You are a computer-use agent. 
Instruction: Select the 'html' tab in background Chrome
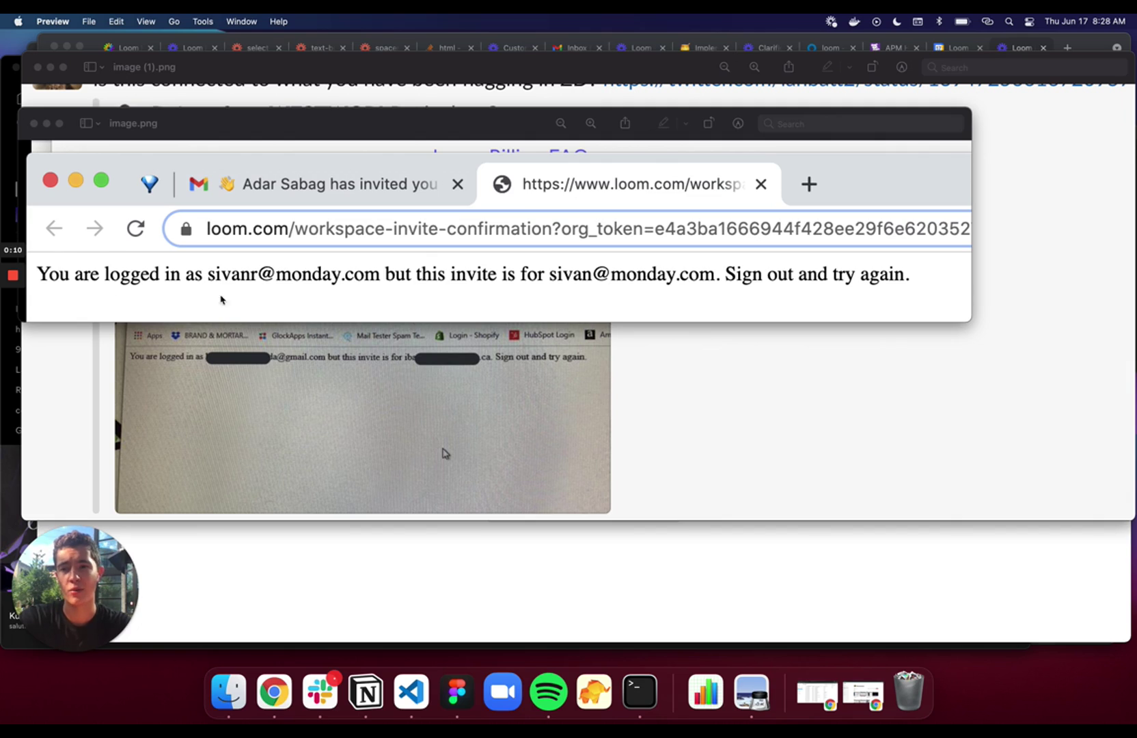click(448, 48)
